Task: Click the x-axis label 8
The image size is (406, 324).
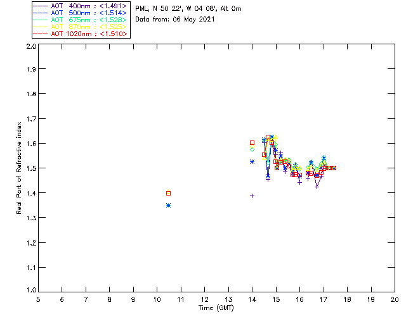Action: pyautogui.click(x=109, y=299)
